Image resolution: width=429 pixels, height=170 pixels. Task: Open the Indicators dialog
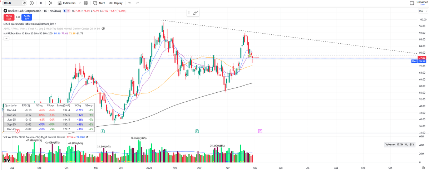(66, 3)
